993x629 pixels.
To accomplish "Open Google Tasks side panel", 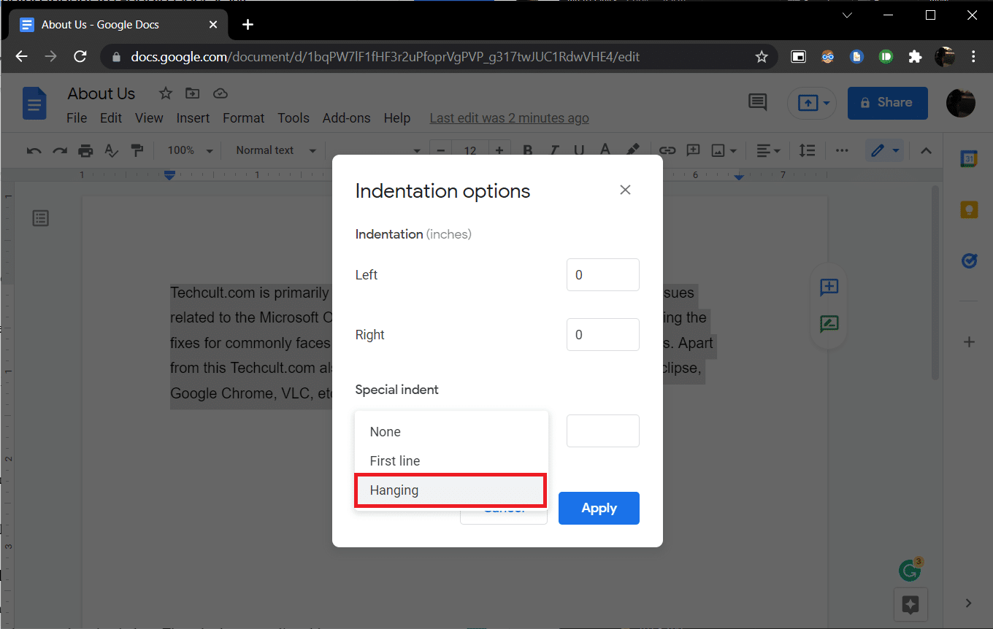I will click(969, 260).
